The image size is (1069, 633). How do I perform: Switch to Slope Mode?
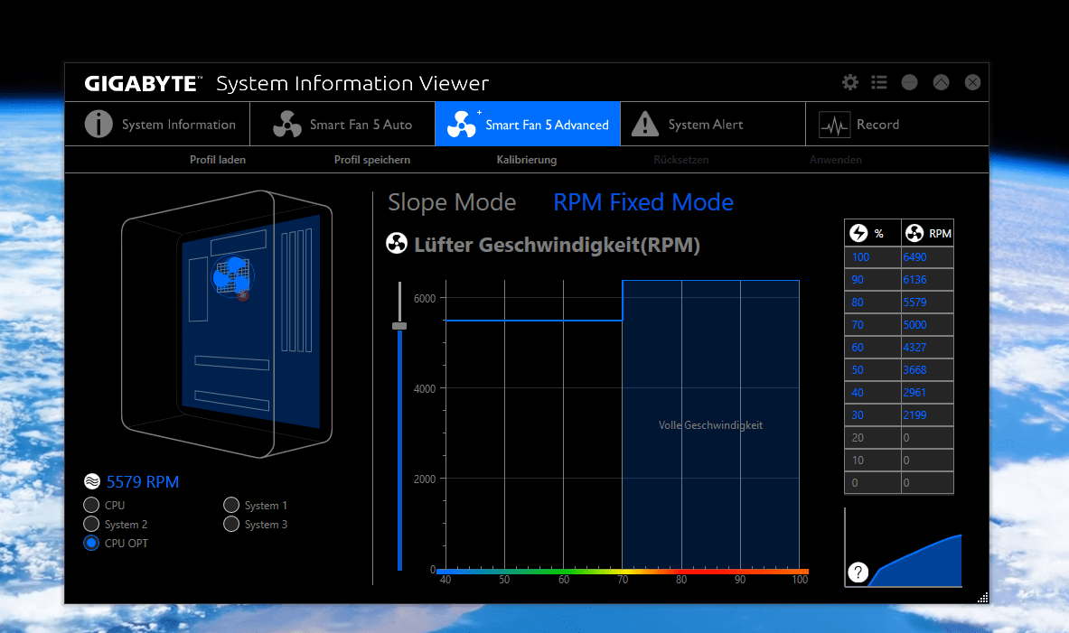pos(451,202)
